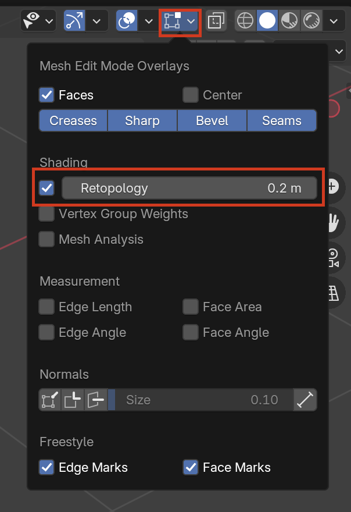This screenshot has width=351, height=512.
Task: Click the zoom icon in the sidebar
Action: pyautogui.click(x=342, y=187)
